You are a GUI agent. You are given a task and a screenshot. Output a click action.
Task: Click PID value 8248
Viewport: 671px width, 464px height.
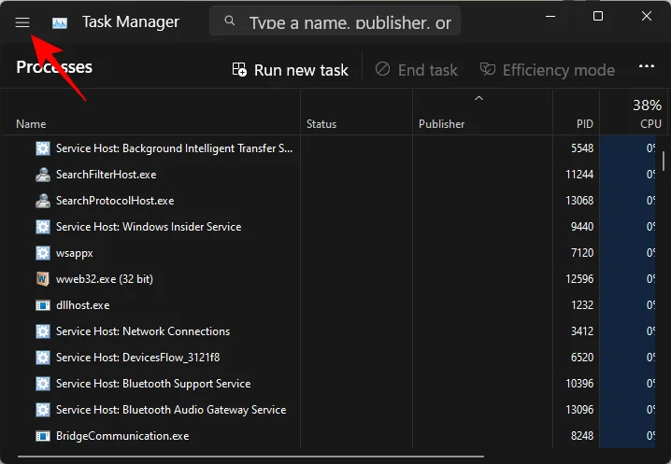coord(582,436)
